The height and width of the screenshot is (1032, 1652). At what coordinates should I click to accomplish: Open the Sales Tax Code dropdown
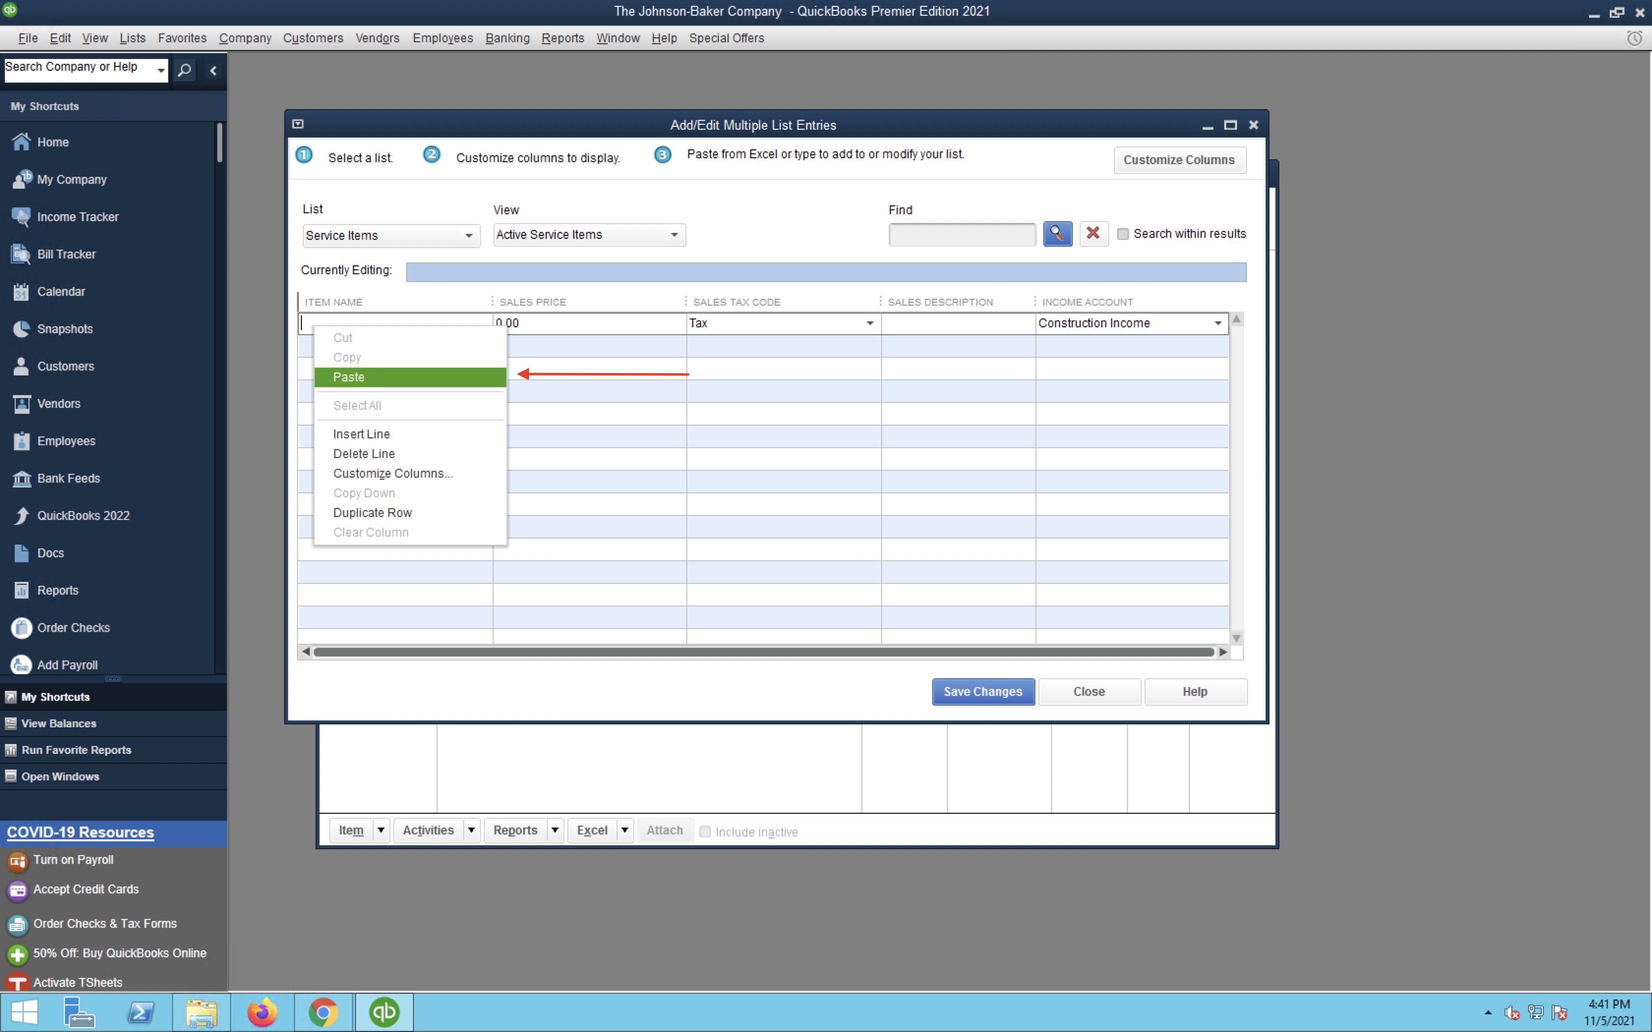pos(870,323)
